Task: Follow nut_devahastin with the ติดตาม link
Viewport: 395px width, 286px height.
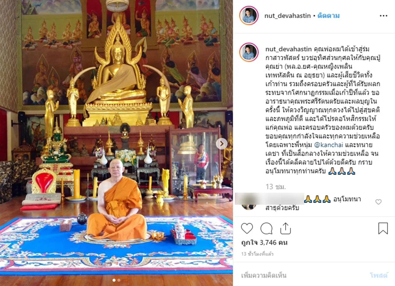Action: pos(328,16)
